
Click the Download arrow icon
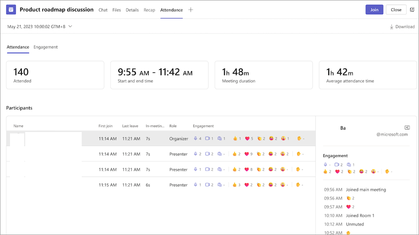(x=391, y=27)
